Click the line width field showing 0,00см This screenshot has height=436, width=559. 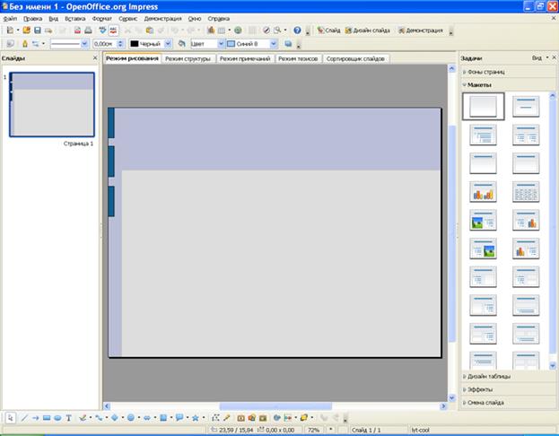point(105,44)
